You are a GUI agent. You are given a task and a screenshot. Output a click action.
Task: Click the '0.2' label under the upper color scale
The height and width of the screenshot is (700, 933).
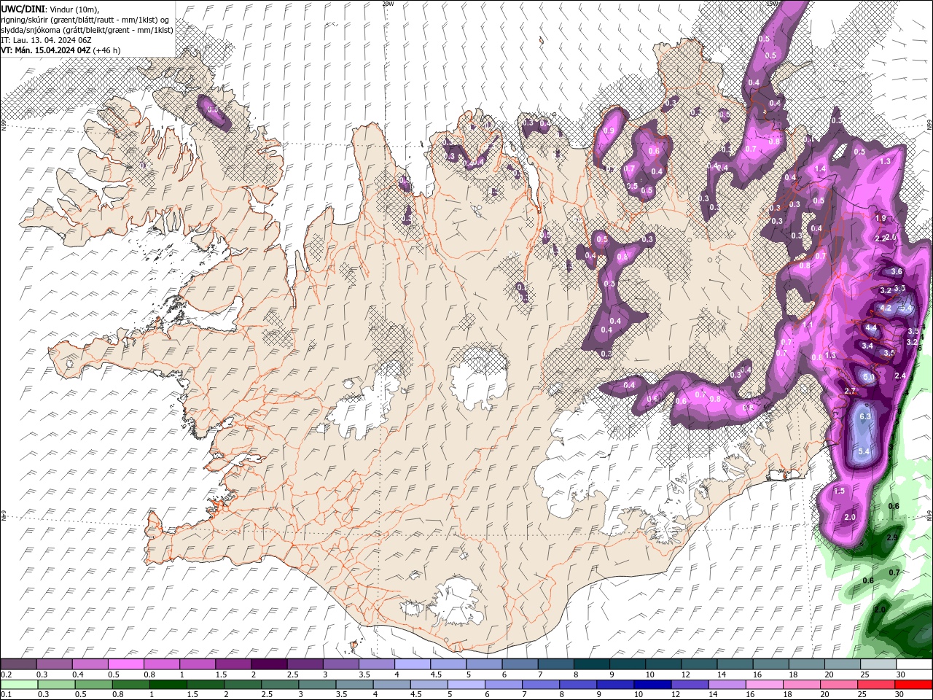pos(7,674)
